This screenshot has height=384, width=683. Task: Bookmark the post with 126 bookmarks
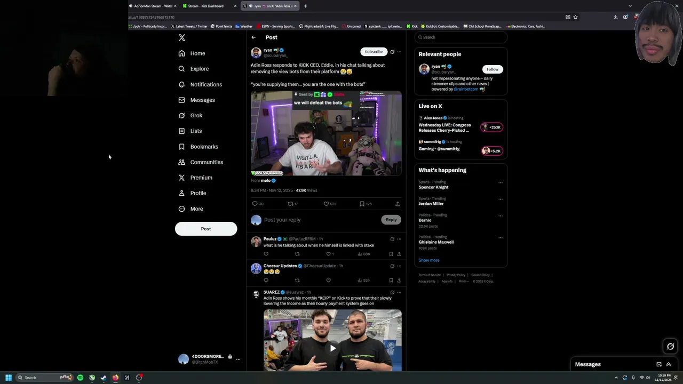pos(362,204)
